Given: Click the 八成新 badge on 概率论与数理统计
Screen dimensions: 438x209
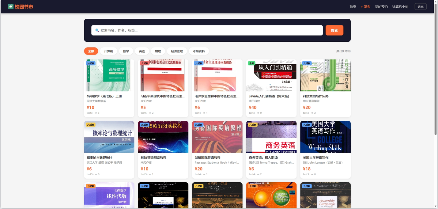Looking at the screenshot, I should pyautogui.click(x=90, y=125).
